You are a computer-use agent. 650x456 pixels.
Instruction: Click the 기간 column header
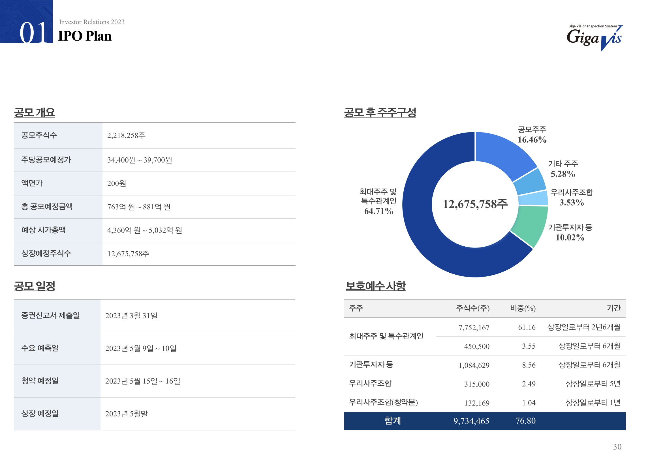(x=613, y=308)
